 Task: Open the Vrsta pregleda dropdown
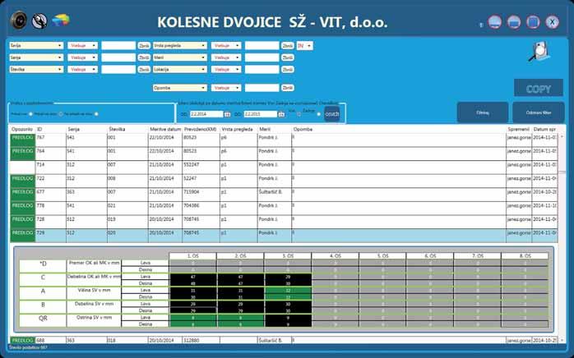point(180,46)
